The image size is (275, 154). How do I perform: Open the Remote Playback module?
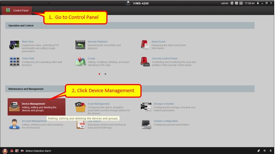80,45
